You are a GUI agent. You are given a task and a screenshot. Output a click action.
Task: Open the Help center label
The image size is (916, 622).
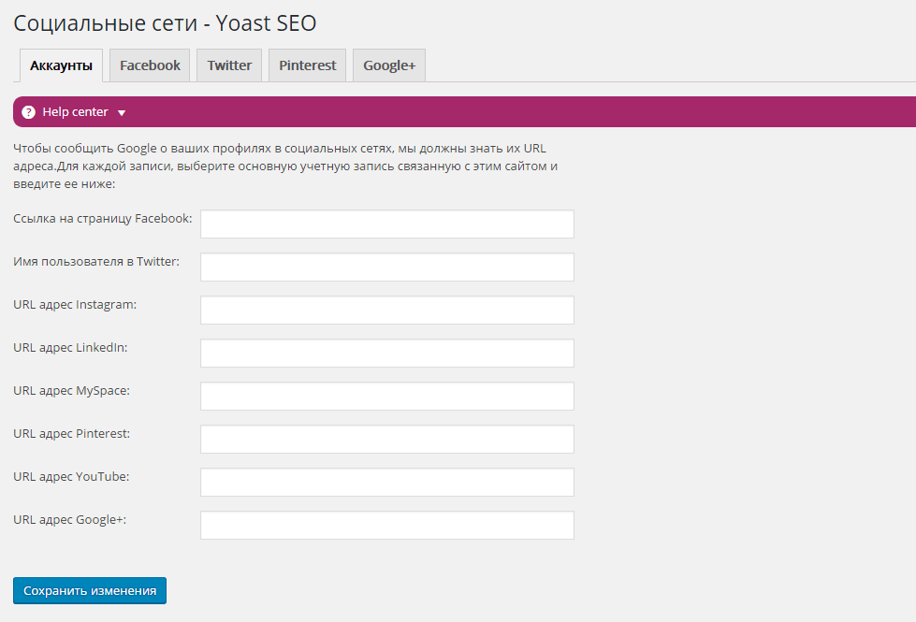pyautogui.click(x=76, y=111)
